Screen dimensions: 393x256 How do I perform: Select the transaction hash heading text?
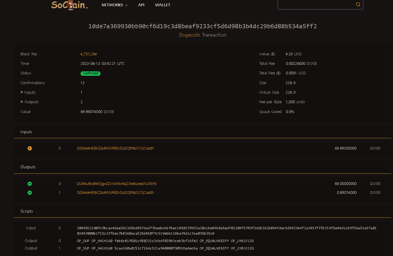pos(202,26)
